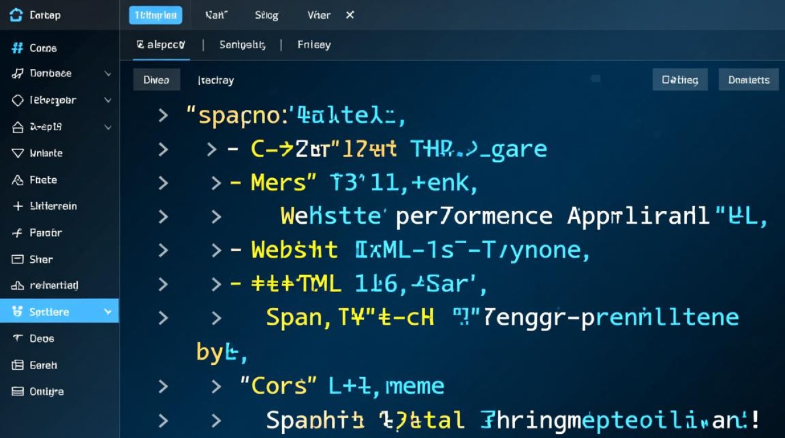Expand the sidebar item with the music note icon
Viewport: 785px width, 438px height.
tap(107, 74)
